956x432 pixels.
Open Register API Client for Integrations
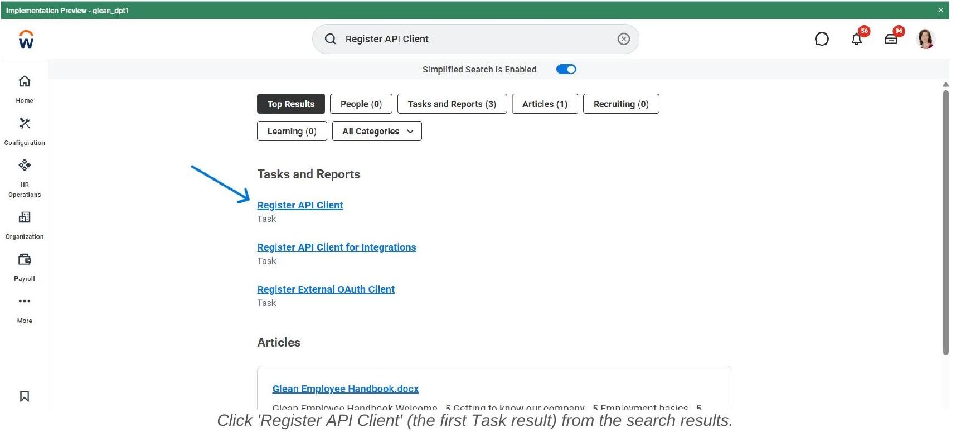pyautogui.click(x=337, y=247)
